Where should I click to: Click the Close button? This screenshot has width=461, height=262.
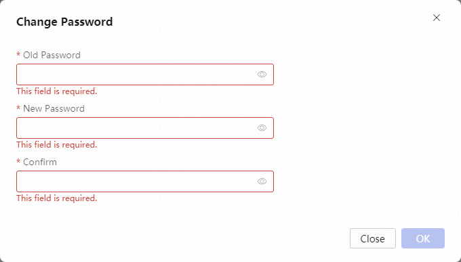(372, 238)
